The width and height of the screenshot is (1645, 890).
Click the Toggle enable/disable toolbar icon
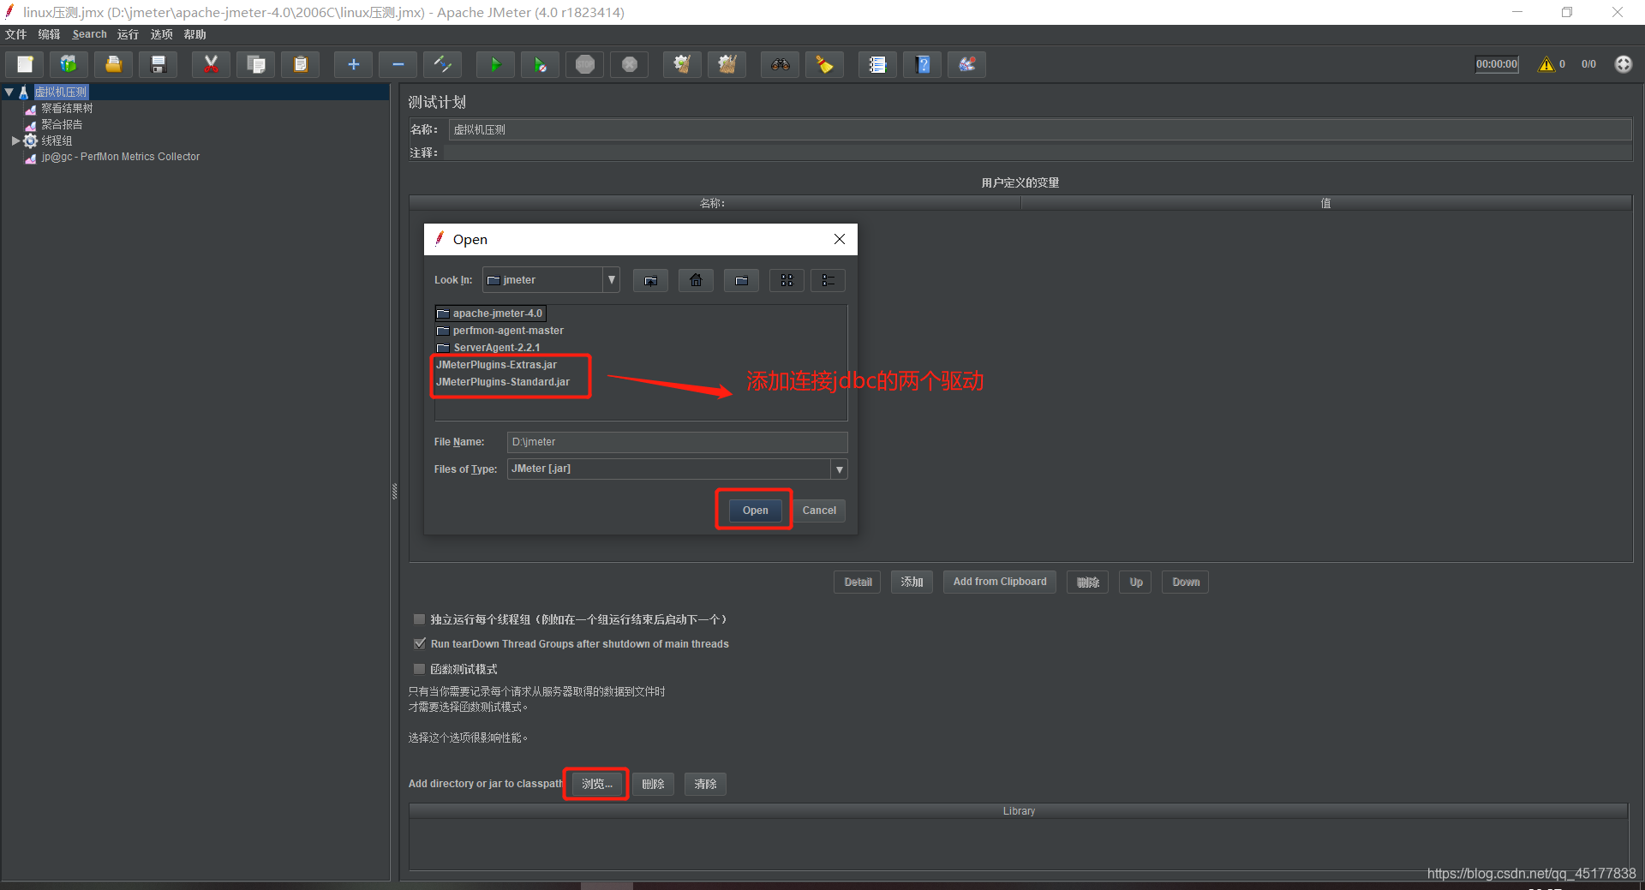443,64
